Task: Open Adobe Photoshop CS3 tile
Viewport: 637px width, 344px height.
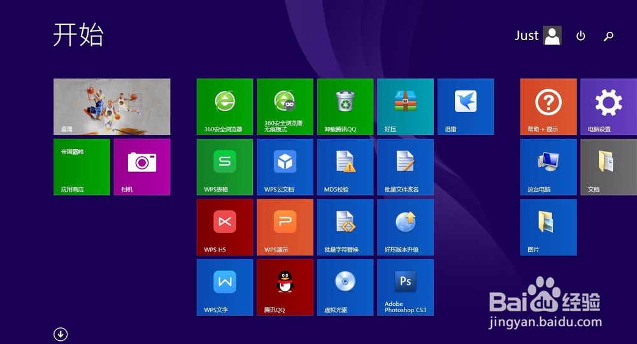Action: [405, 287]
